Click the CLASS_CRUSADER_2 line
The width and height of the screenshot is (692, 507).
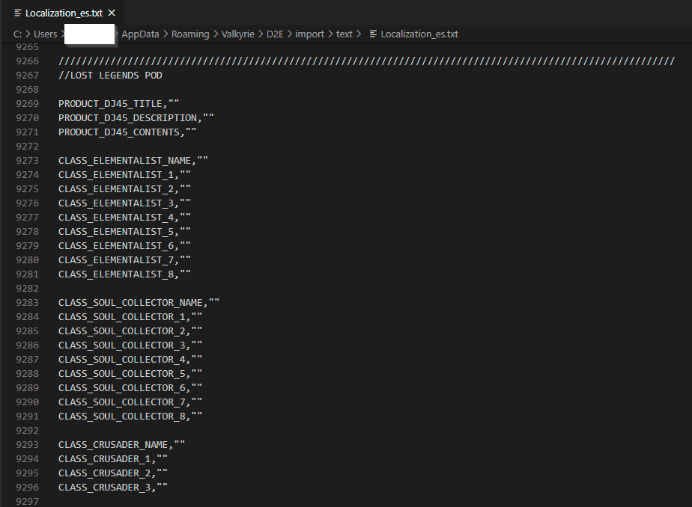[113, 473]
